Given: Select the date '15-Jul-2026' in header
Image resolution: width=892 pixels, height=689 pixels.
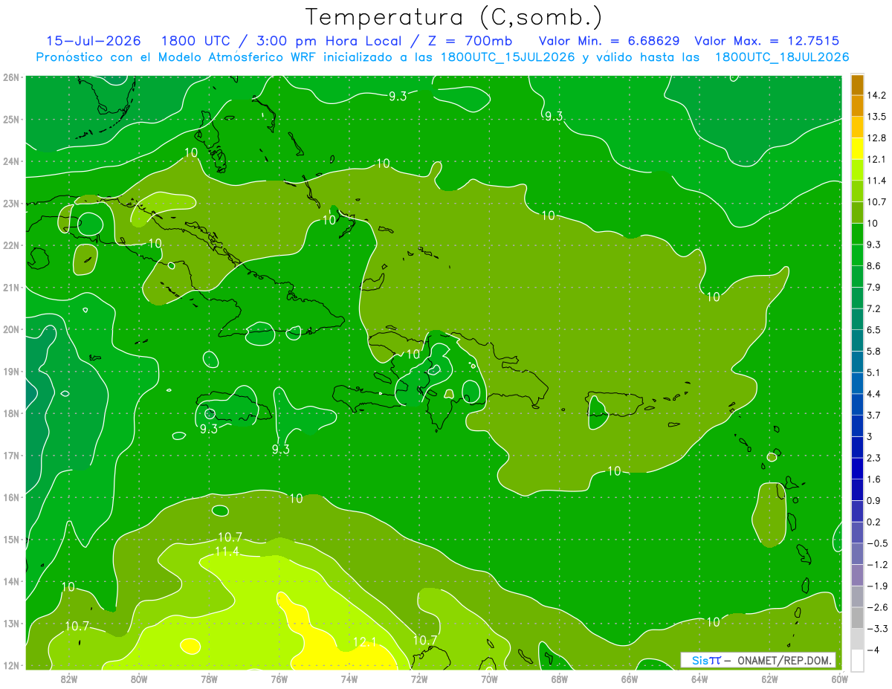Looking at the screenshot, I should tap(93, 41).
